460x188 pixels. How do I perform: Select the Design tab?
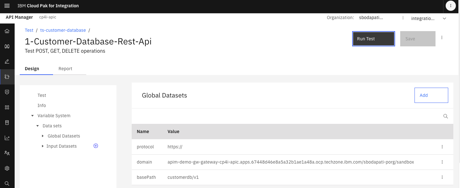(32, 69)
